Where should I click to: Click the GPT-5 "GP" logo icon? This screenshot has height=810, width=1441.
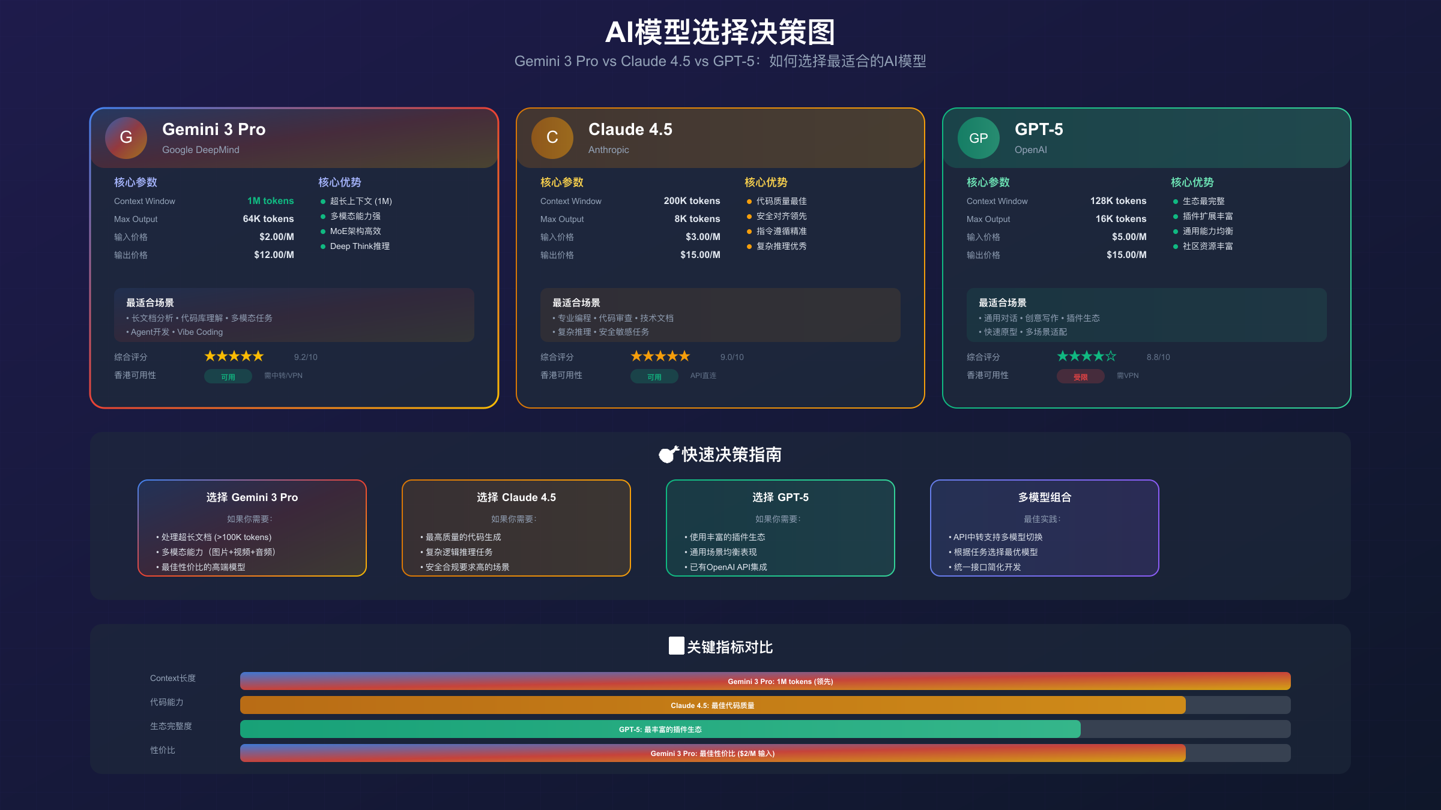click(x=978, y=138)
